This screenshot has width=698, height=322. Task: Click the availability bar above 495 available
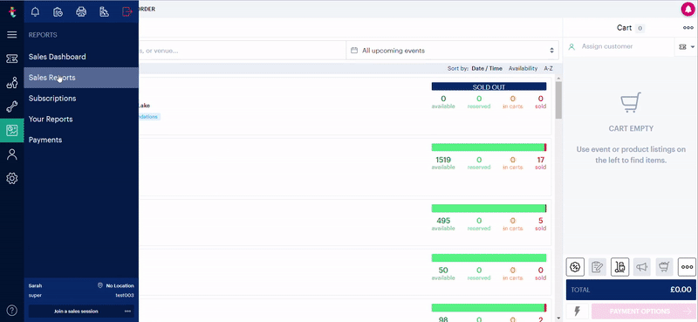click(x=489, y=209)
